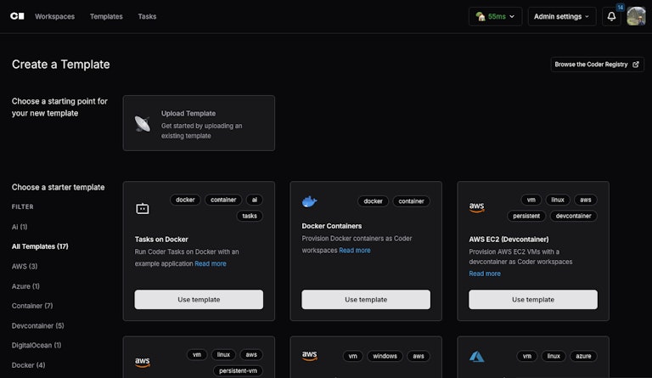Filter templates by Container (7)
652x378 pixels.
[x=32, y=306]
